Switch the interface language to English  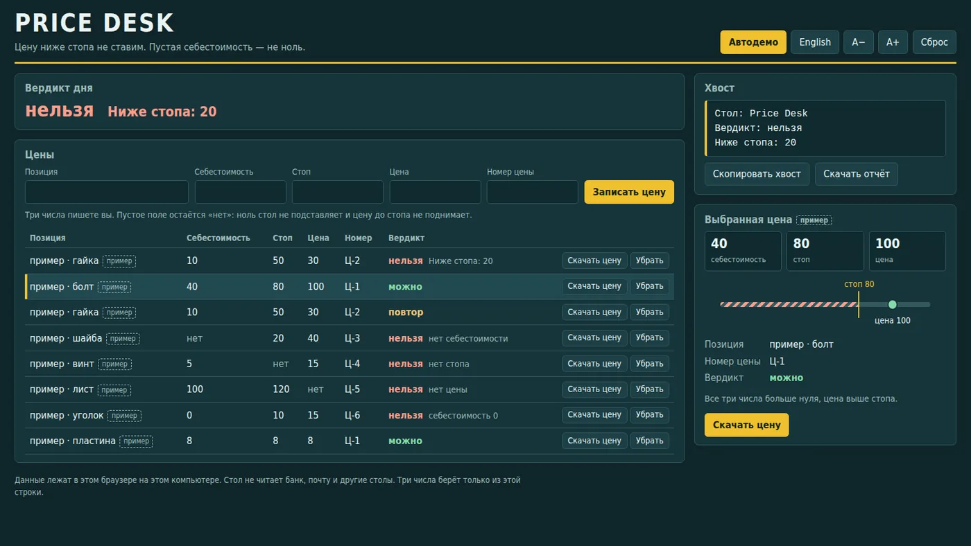815,42
